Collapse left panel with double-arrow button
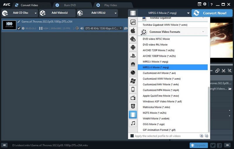234x149 pixels. point(4,145)
